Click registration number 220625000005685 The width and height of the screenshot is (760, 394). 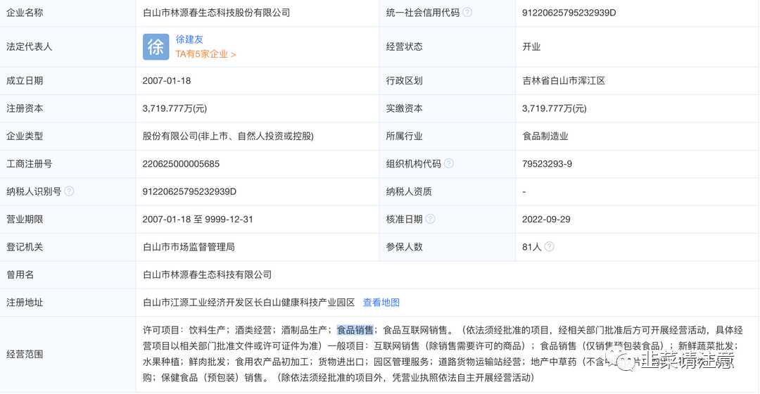tap(182, 164)
